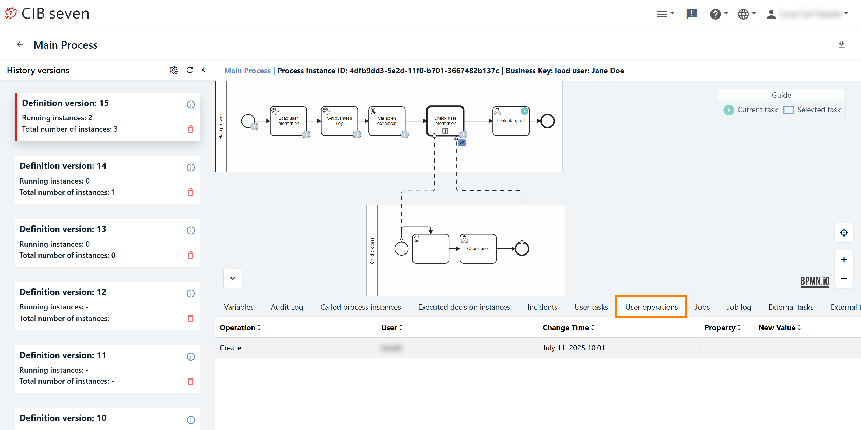Zoom in on the BPMN diagram
861x430 pixels.
[x=843, y=260]
